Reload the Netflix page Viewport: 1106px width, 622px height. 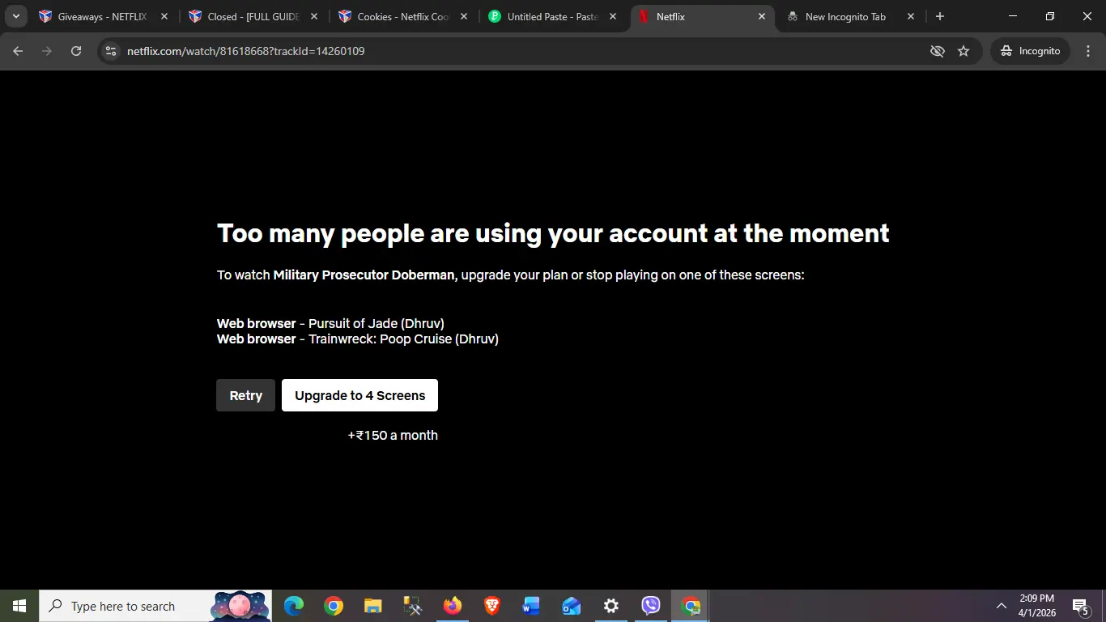(76, 51)
